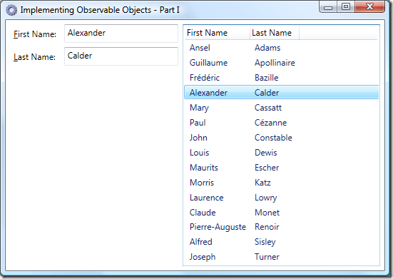Select Cassatt last name cell

click(x=268, y=108)
